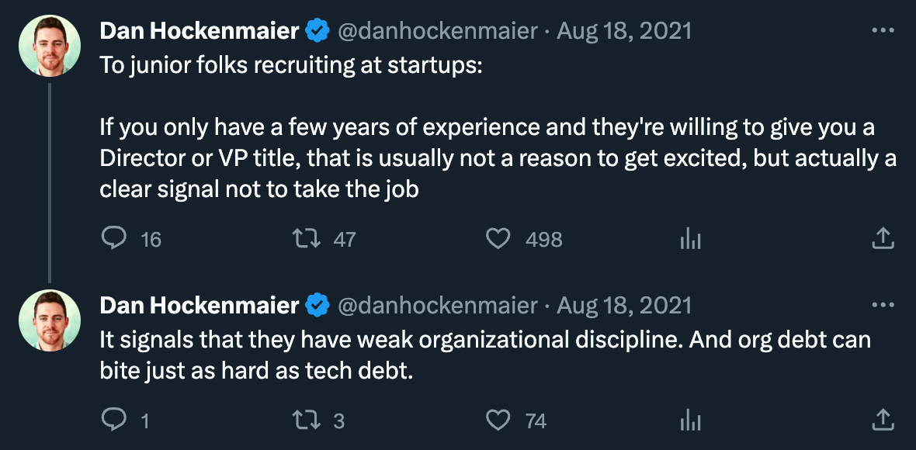Open share options on the first tweet
This screenshot has height=450, width=916.
point(881,239)
